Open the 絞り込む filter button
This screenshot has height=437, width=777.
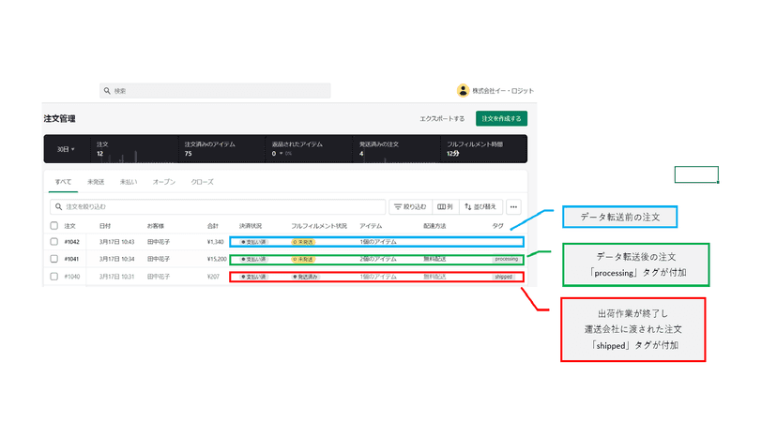pyautogui.click(x=410, y=206)
